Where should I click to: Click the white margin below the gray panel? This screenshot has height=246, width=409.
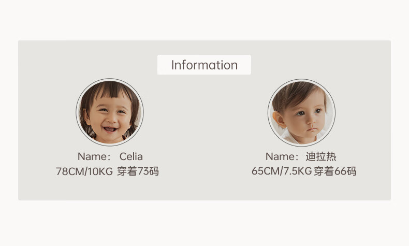click(x=204, y=223)
